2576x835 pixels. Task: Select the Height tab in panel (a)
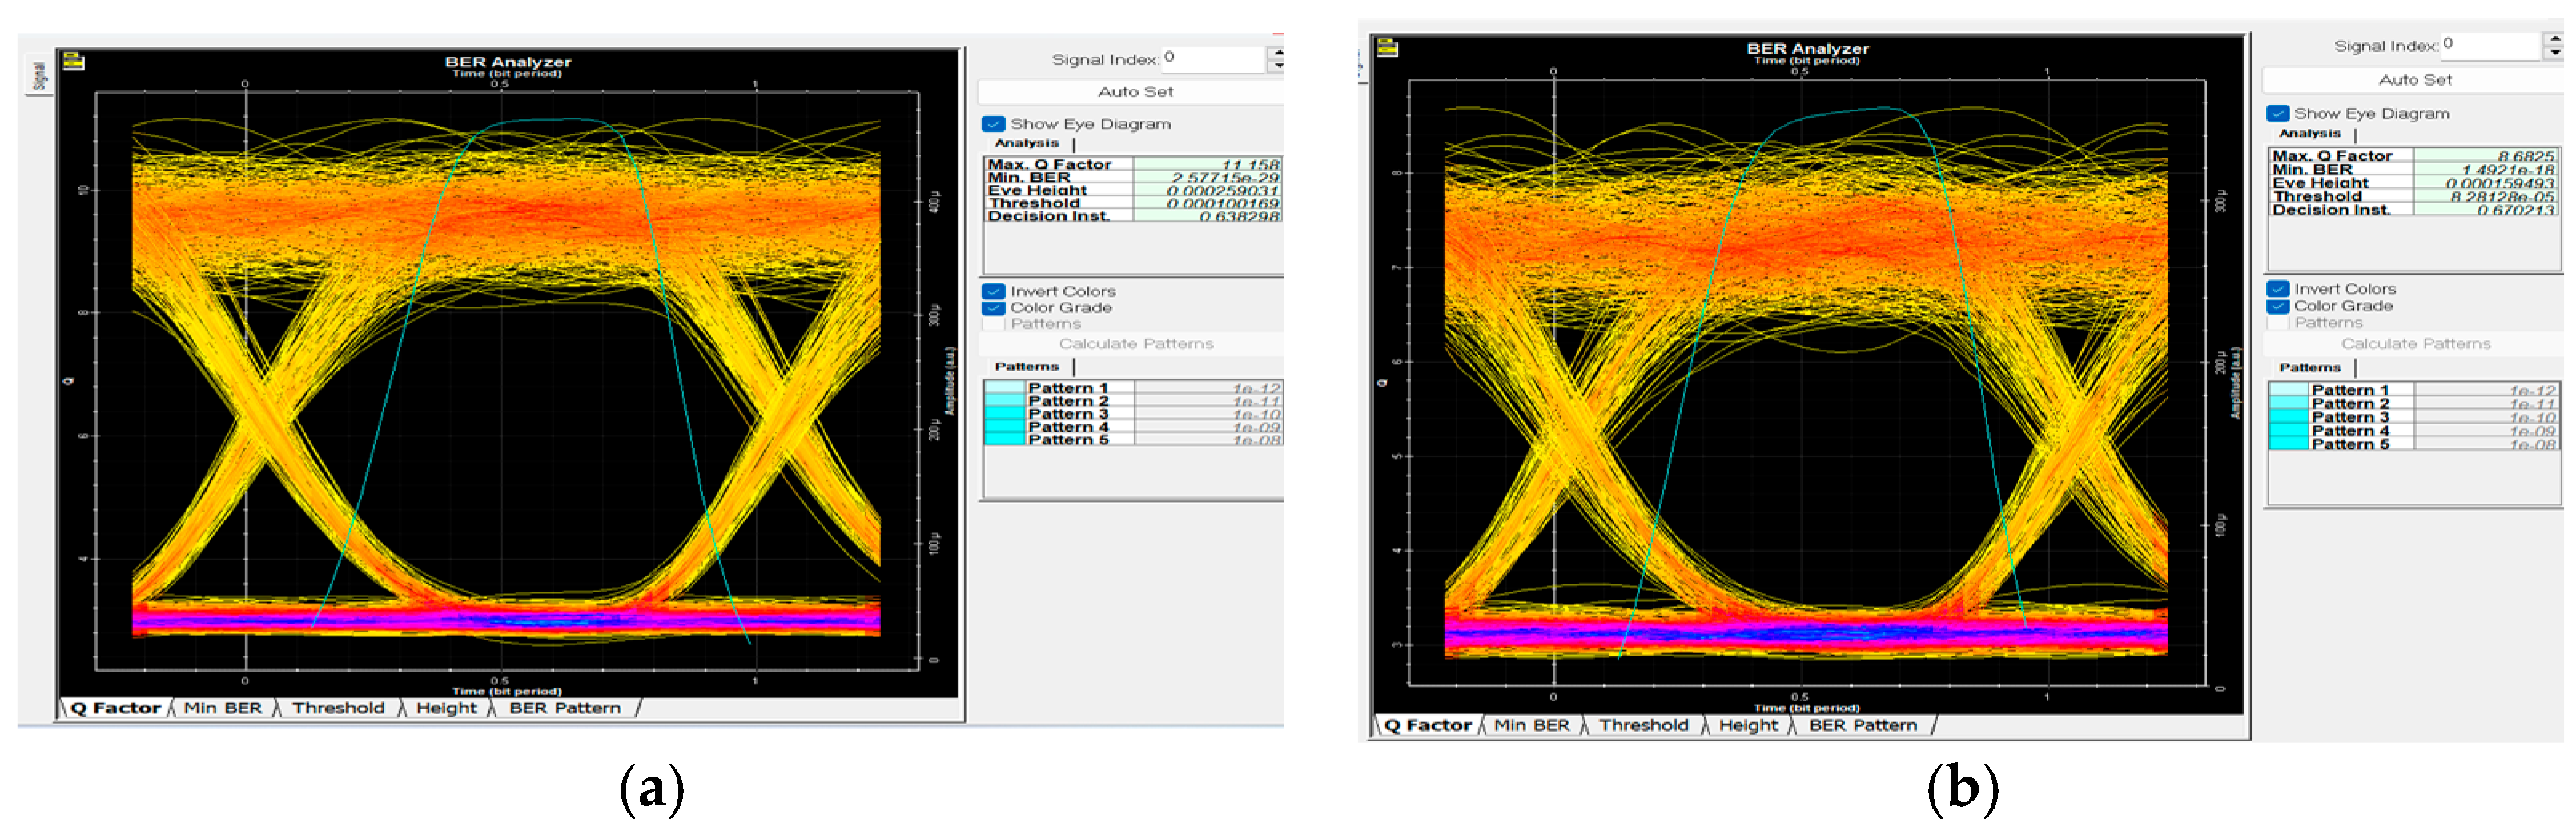click(446, 708)
